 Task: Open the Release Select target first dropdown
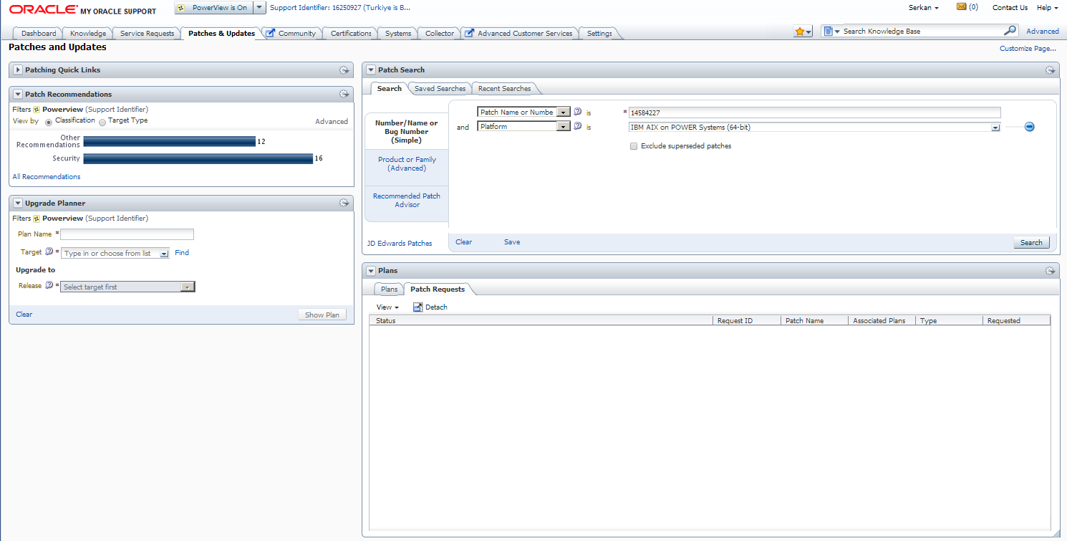click(x=188, y=286)
